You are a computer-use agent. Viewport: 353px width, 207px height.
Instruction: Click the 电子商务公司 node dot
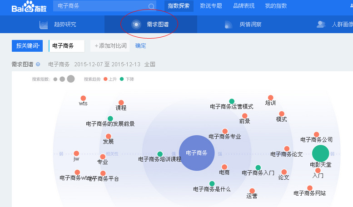[x=316, y=134]
